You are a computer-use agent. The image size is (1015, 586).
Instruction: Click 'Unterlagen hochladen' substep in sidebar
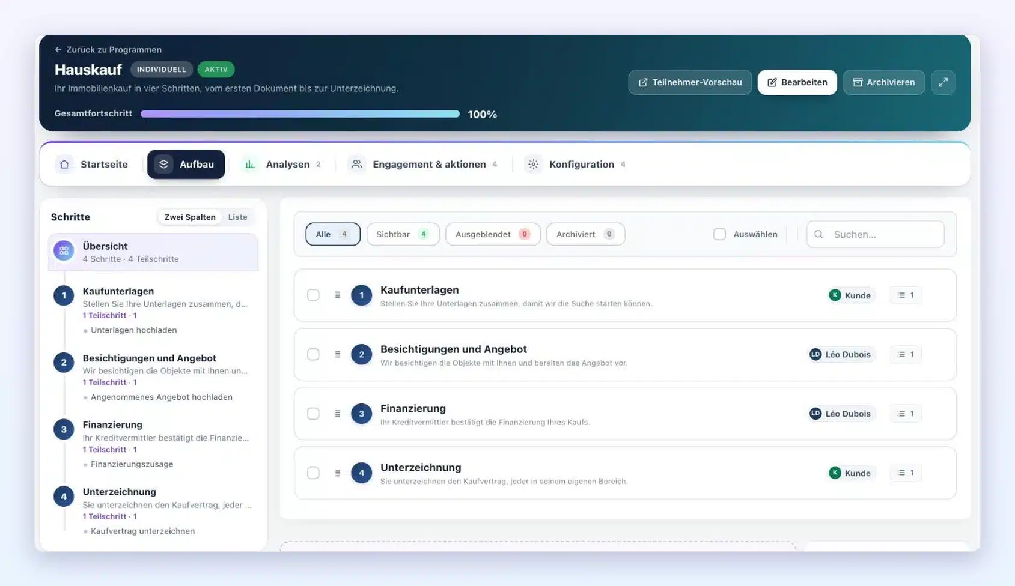(x=133, y=330)
